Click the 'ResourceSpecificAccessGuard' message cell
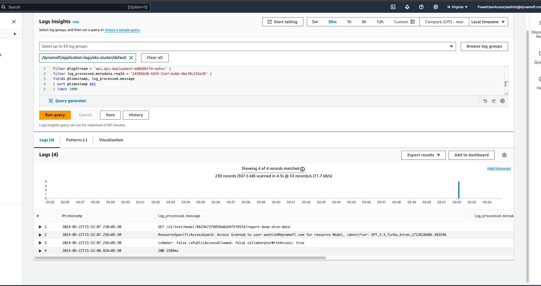Viewport: 541px width, 286px height. 302,235
